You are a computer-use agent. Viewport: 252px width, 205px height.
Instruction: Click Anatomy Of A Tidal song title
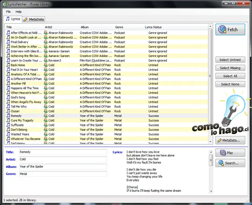[x=25, y=74]
